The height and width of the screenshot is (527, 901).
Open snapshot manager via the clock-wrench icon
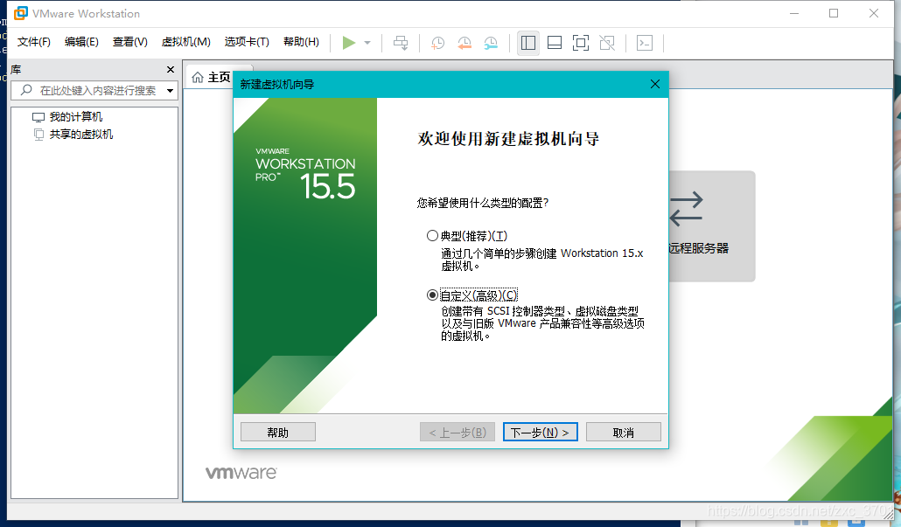click(x=491, y=42)
